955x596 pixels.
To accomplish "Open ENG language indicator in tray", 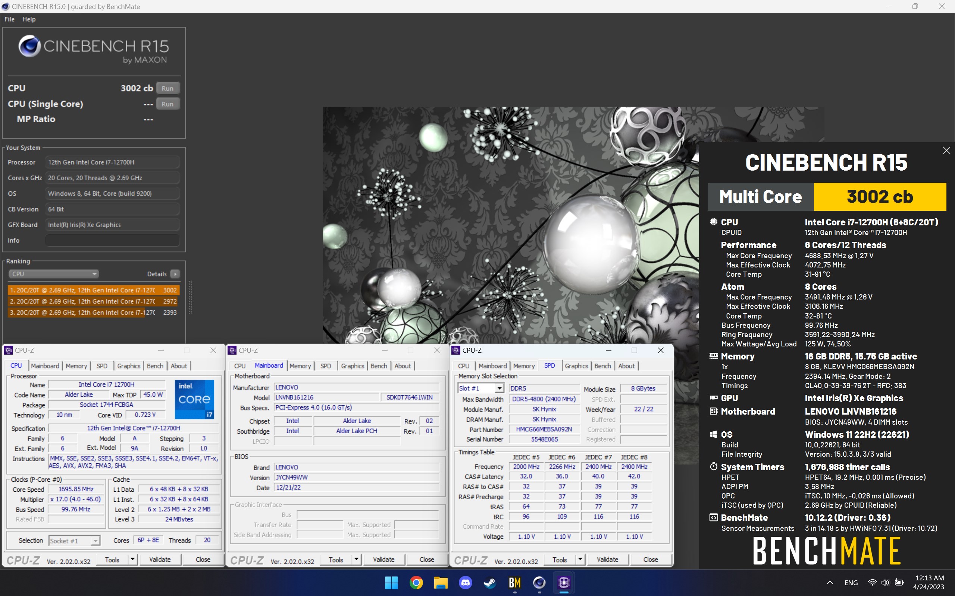I will [851, 583].
